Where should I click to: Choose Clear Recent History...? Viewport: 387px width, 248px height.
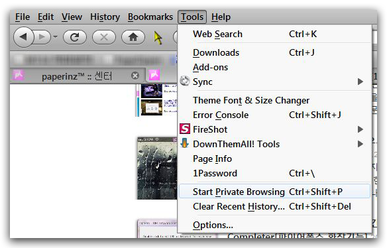pyautogui.click(x=274, y=206)
